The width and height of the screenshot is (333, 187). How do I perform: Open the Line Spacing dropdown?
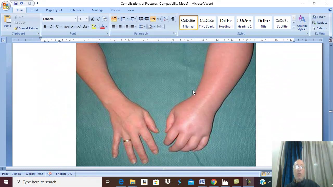tap(142, 26)
